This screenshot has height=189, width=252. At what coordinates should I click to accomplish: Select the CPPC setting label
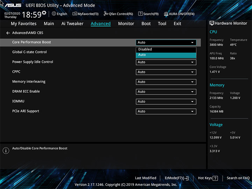[x=16, y=72]
